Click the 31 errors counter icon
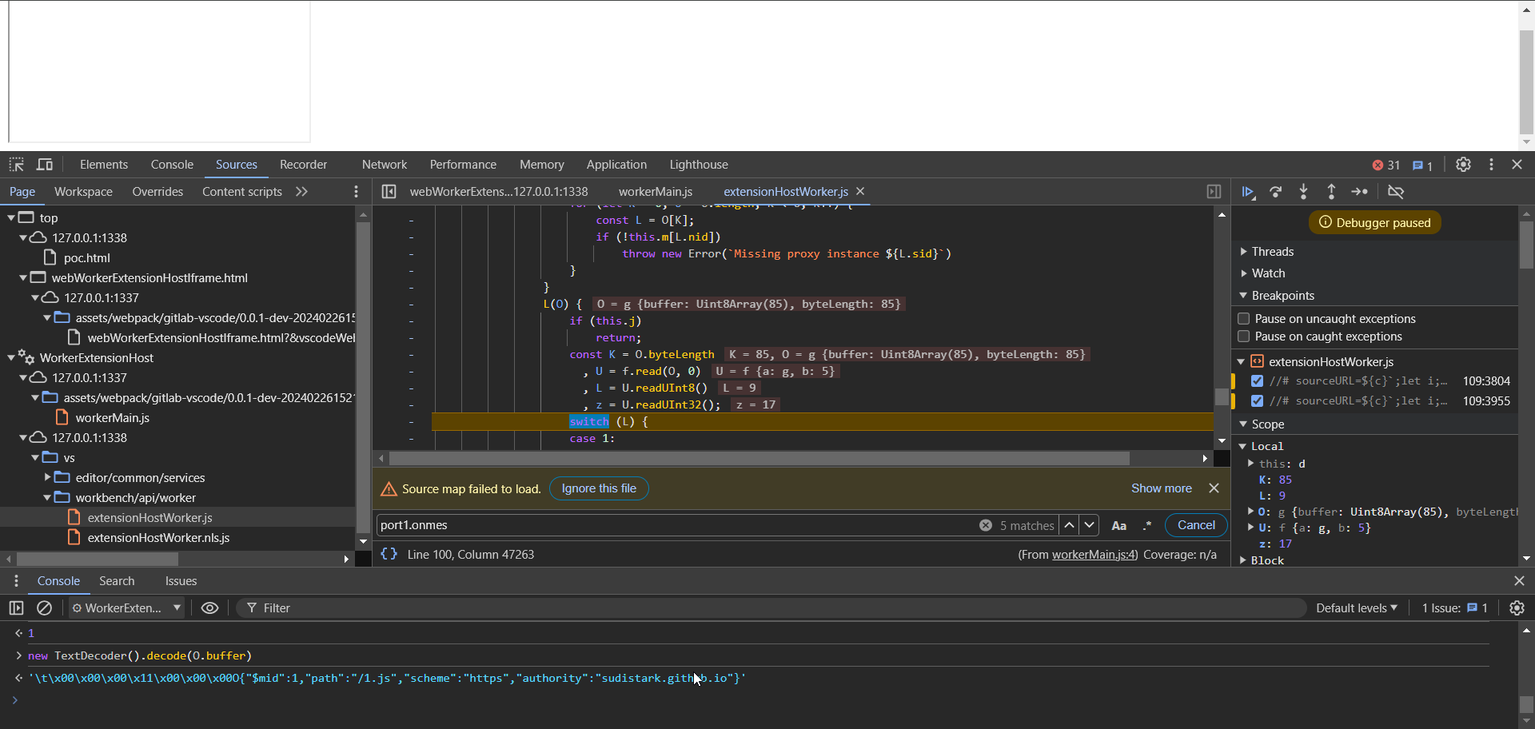Screen dimensions: 1535x729 click(1385, 165)
